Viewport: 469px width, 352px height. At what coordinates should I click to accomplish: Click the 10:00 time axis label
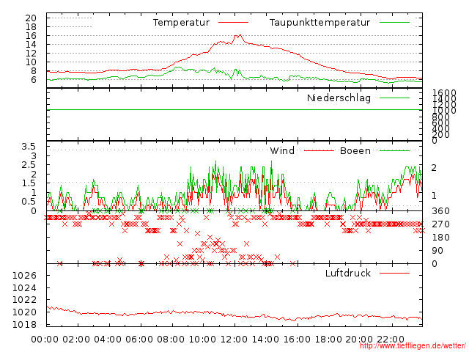[202, 340]
